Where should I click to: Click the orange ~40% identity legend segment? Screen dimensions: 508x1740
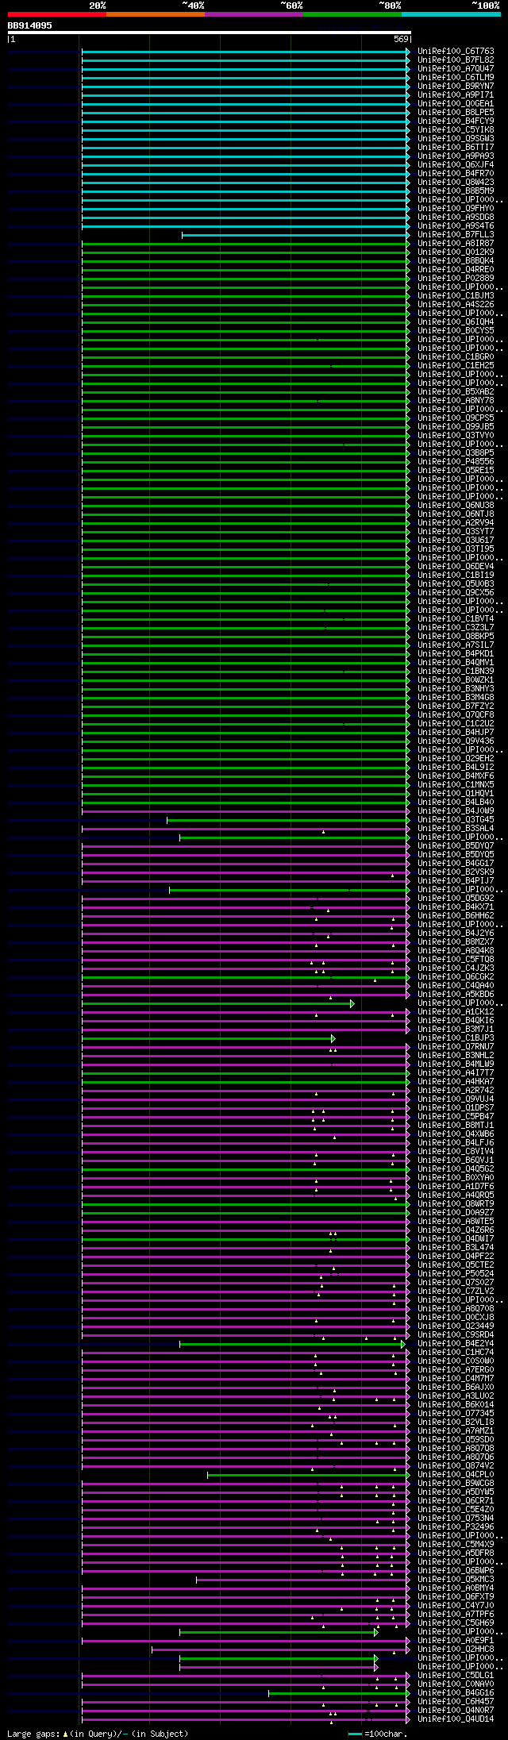coord(156,14)
